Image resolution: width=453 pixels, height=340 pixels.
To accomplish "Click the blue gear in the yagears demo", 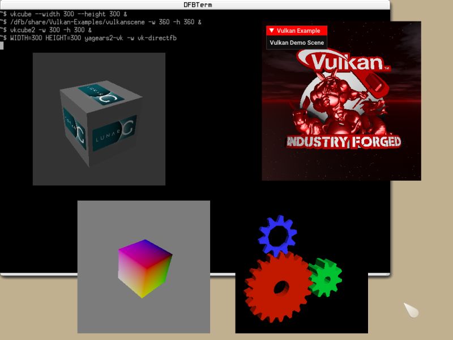I will [x=276, y=233].
